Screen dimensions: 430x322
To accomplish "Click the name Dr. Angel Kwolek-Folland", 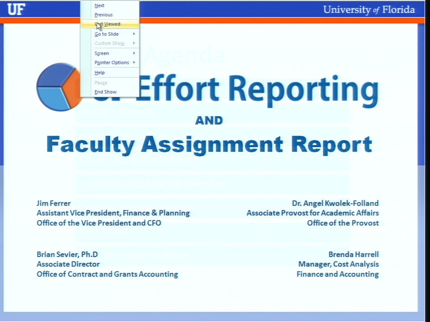I will 335,203.
